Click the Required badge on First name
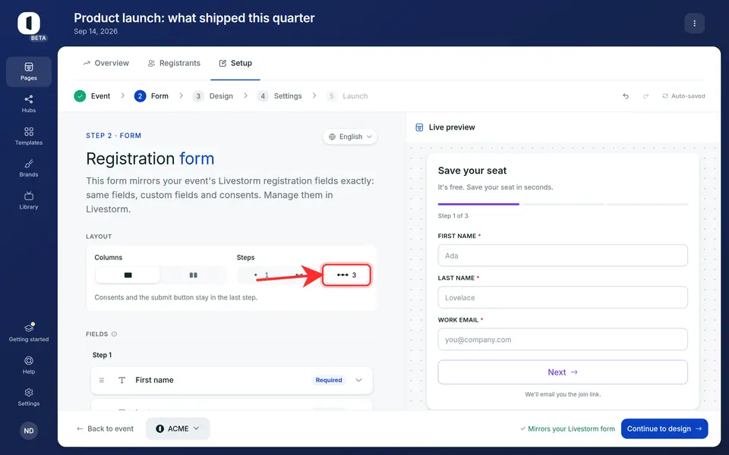 tap(329, 380)
